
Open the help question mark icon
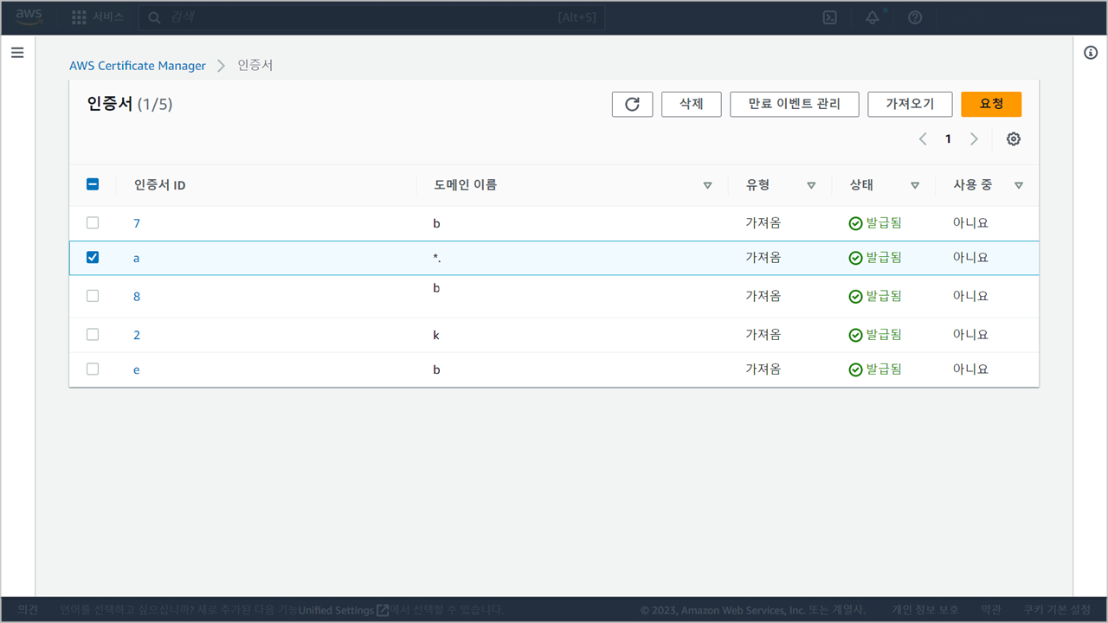coord(915,17)
